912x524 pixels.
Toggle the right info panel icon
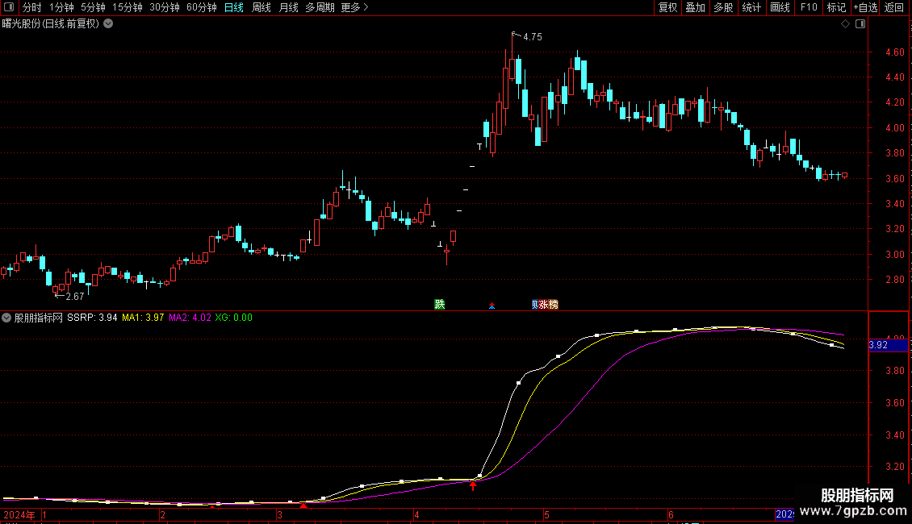coord(860,24)
